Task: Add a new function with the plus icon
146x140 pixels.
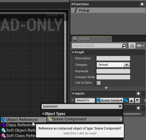Action: point(142,4)
